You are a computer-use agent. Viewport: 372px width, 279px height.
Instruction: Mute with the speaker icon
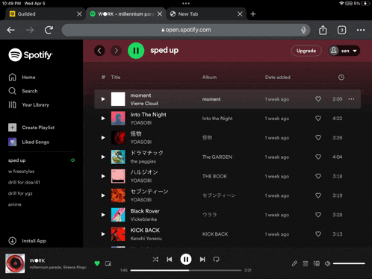(328, 263)
